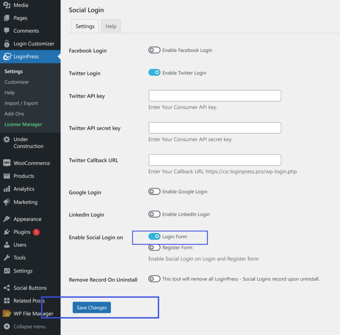Viewport: 340px width, 335px height.
Task: Open the Appearance menu link
Action: [x=27, y=219]
